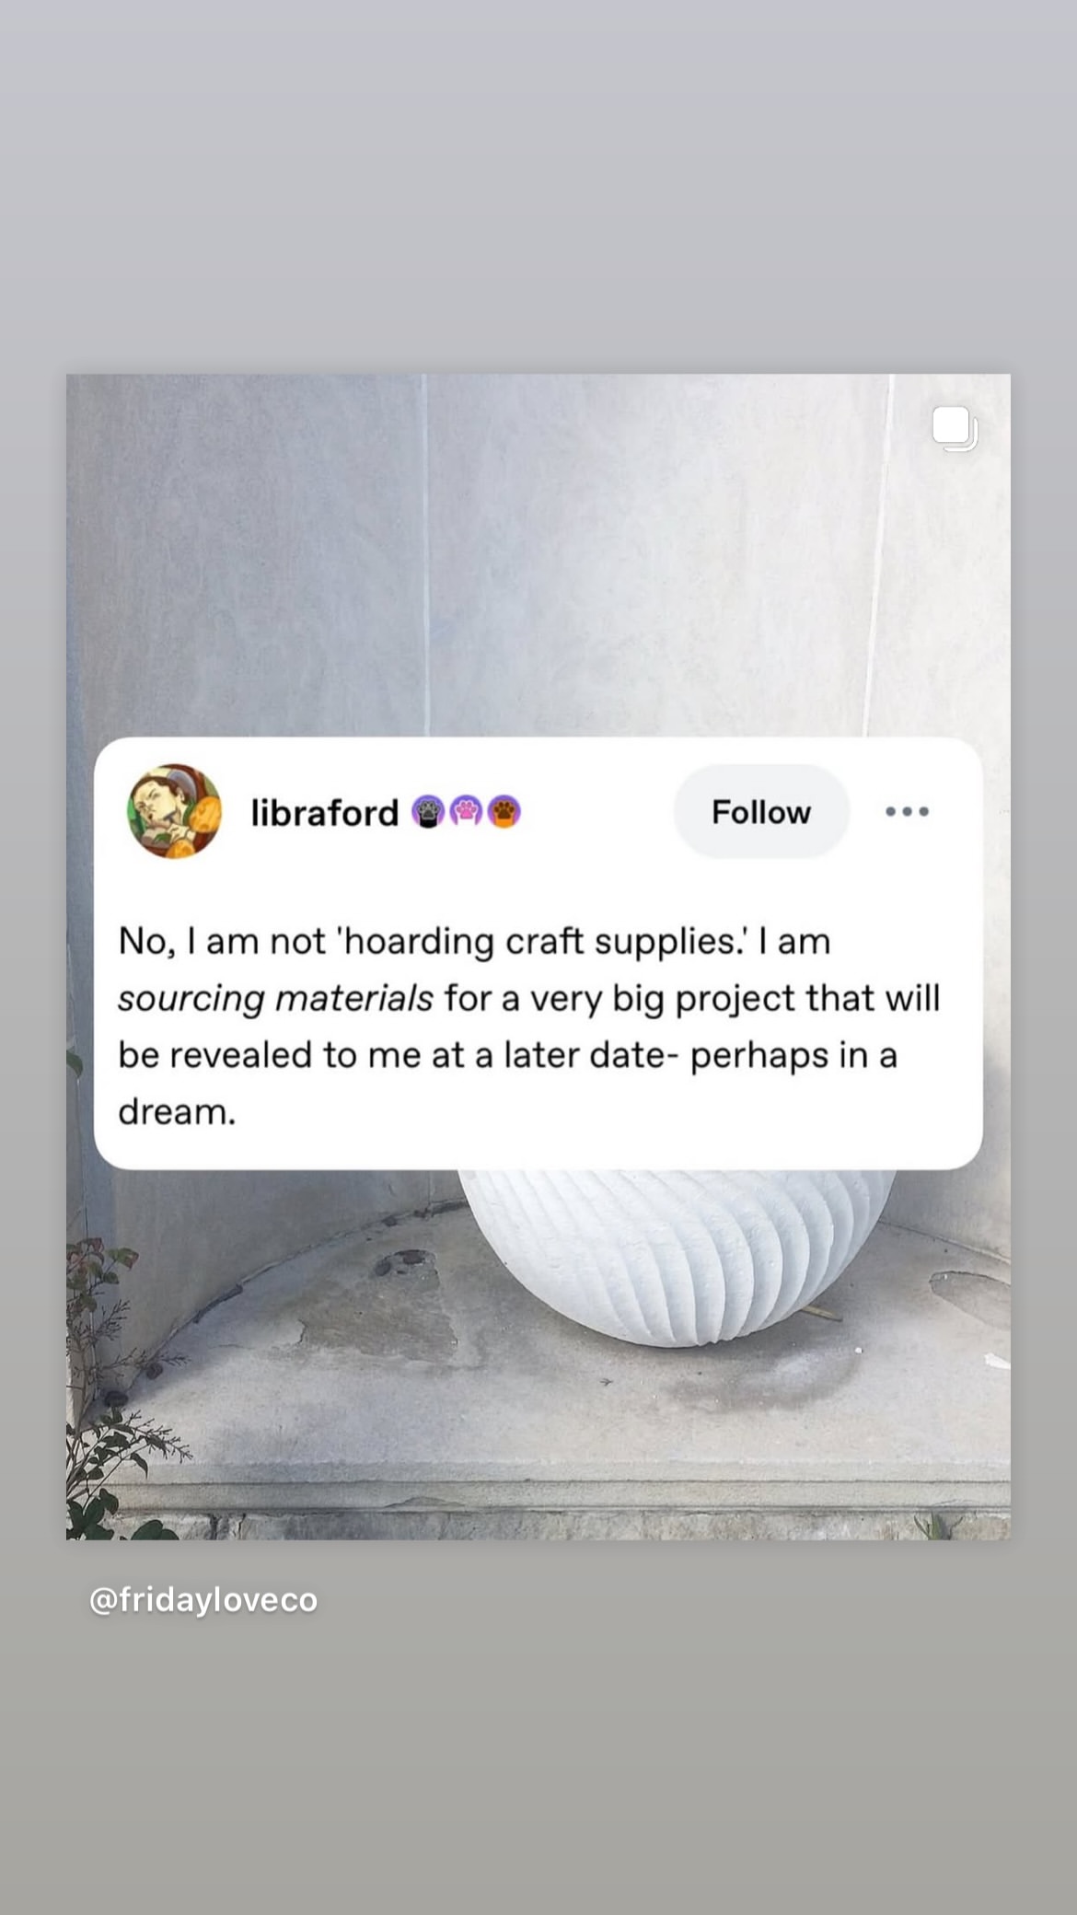Open the libraford username link
This screenshot has height=1915, width=1077.
pyautogui.click(x=324, y=813)
